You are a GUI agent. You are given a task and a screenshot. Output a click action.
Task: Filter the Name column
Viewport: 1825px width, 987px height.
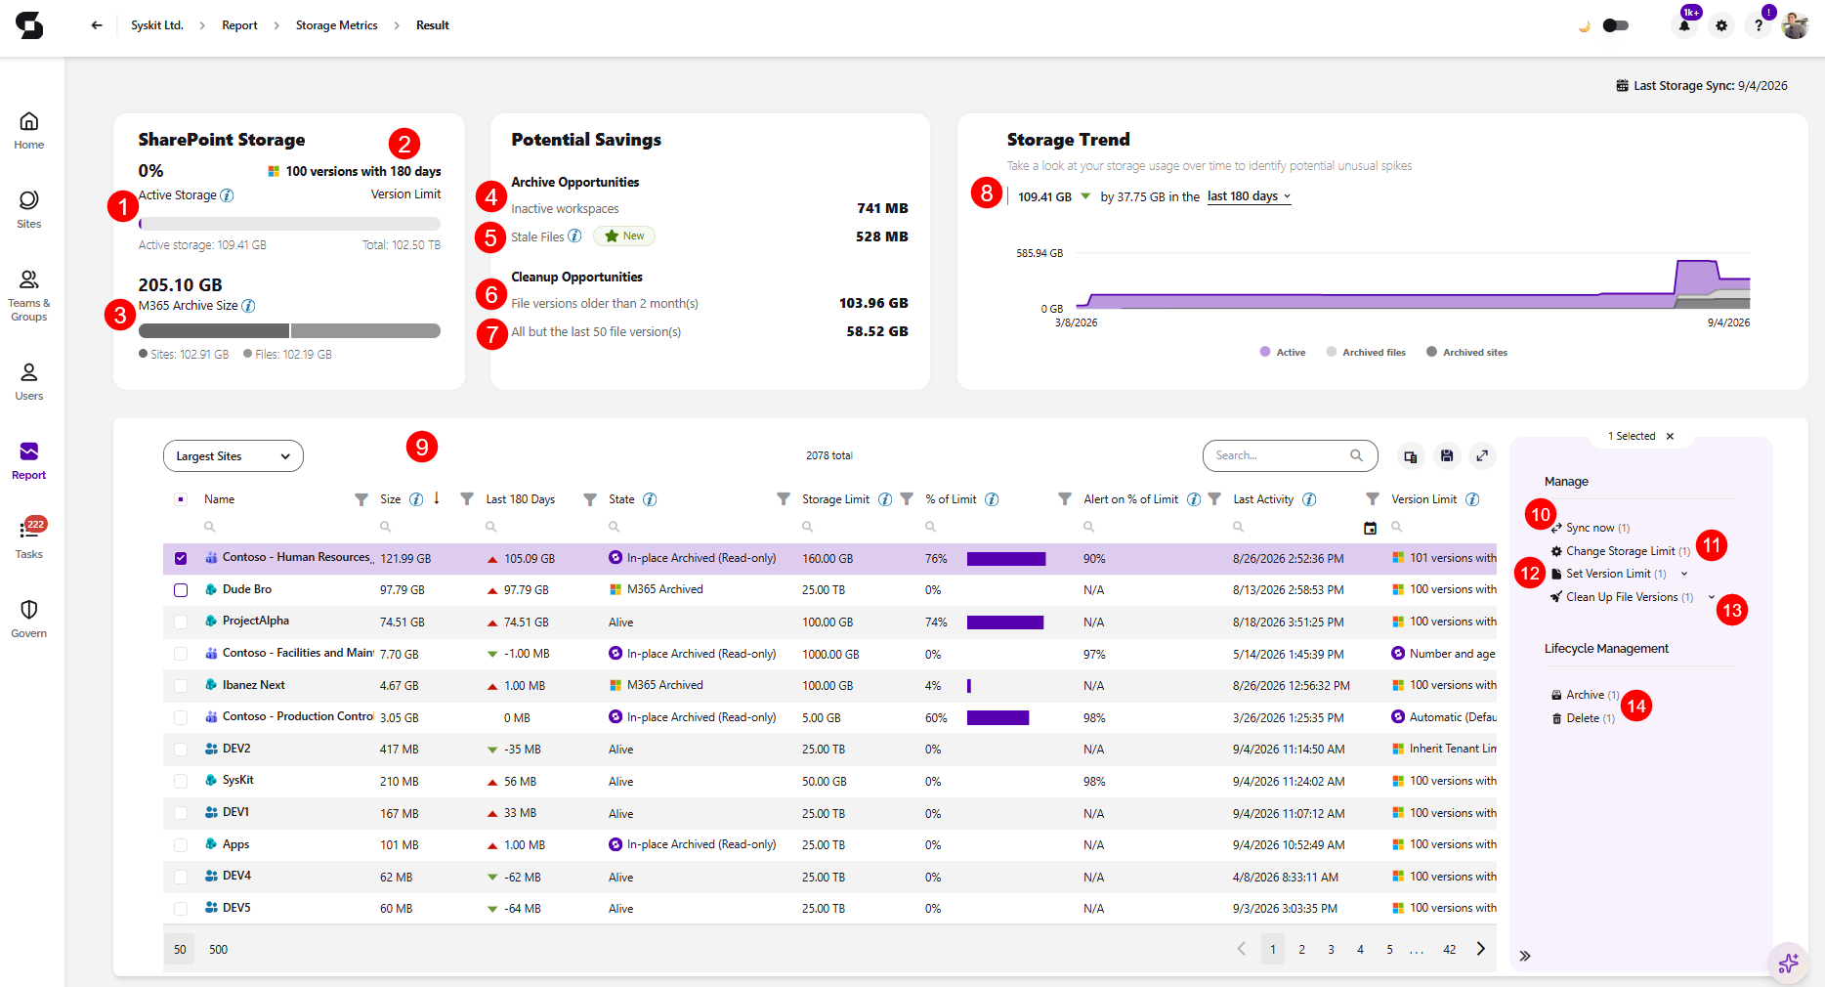click(x=361, y=499)
